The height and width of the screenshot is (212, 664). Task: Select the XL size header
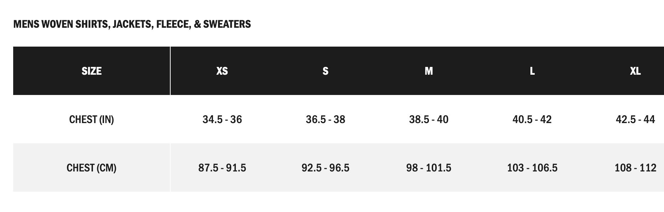pos(635,71)
